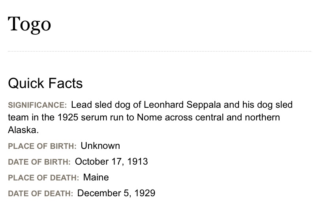Click the date October 17, 1913
The height and width of the screenshot is (214, 327).
click(111, 161)
